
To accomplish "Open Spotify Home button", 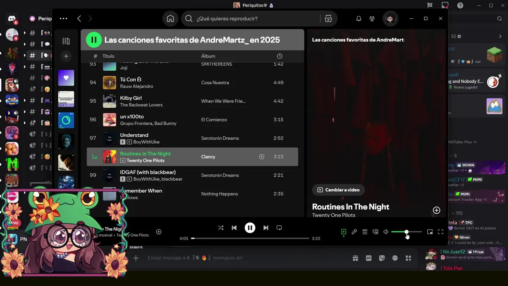I will (x=170, y=19).
